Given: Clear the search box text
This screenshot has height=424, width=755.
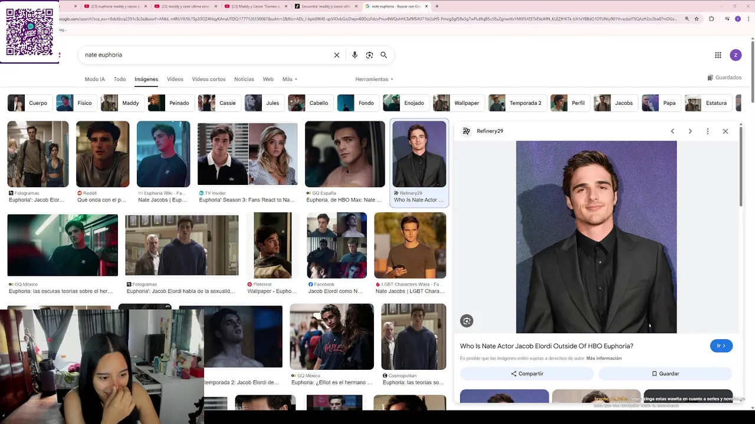Looking at the screenshot, I should click(337, 55).
